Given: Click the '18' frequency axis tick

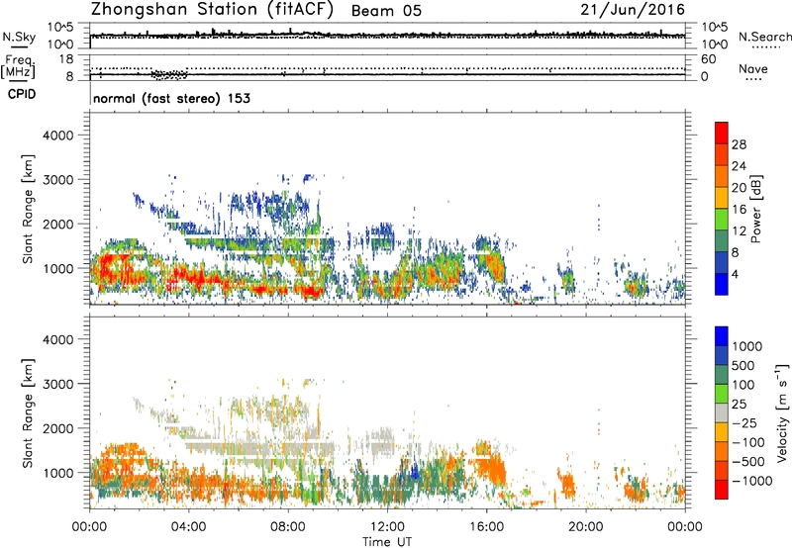Looking at the screenshot, I should tap(66, 59).
